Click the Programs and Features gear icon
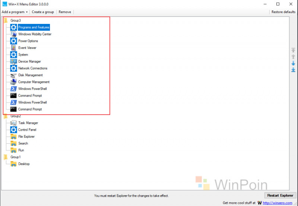The width and height of the screenshot is (298, 206). (13, 27)
